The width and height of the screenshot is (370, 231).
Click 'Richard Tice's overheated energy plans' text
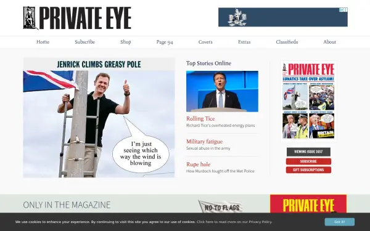tap(220, 126)
